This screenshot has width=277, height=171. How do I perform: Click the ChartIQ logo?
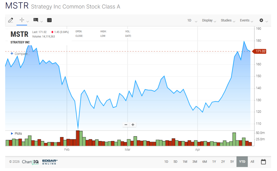(30, 162)
